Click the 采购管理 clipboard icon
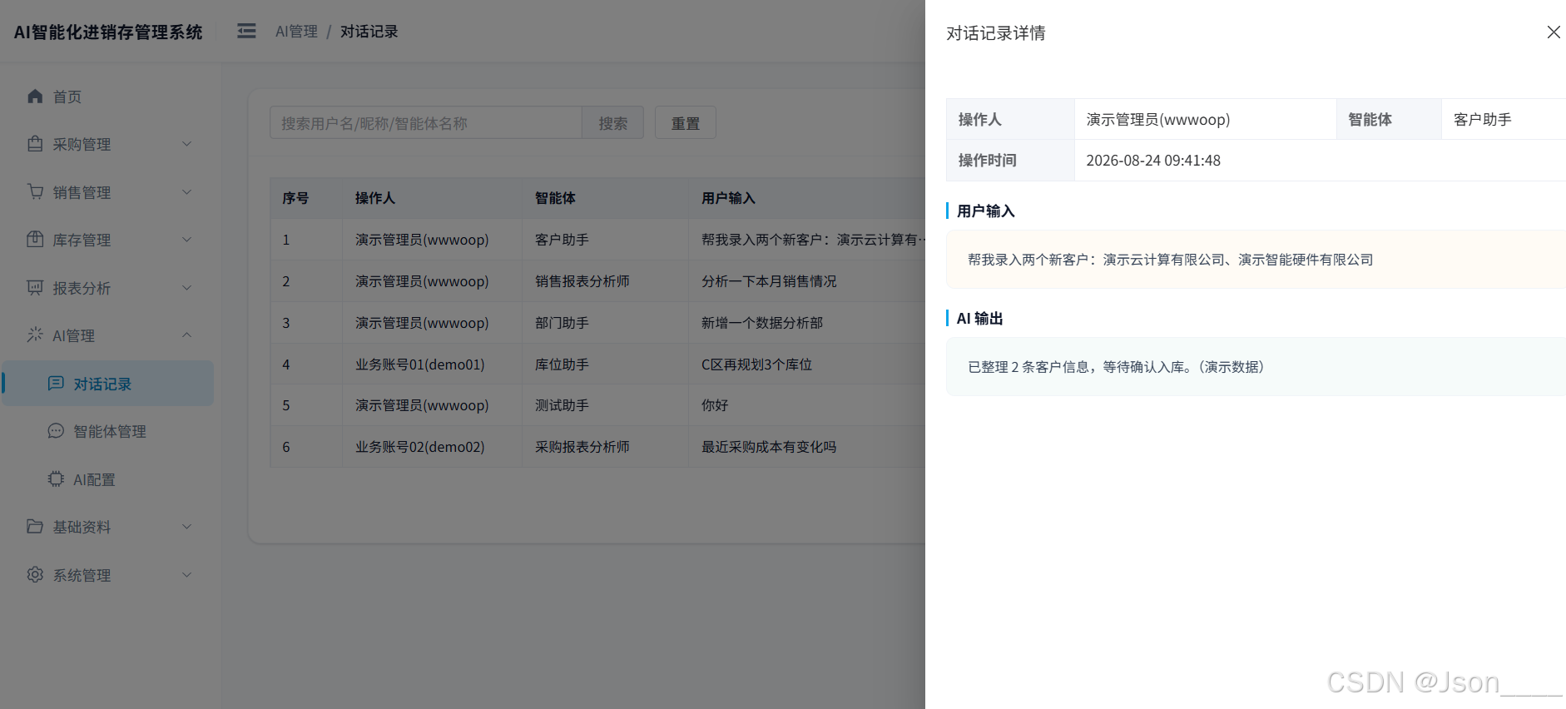The width and height of the screenshot is (1566, 709). 35,144
